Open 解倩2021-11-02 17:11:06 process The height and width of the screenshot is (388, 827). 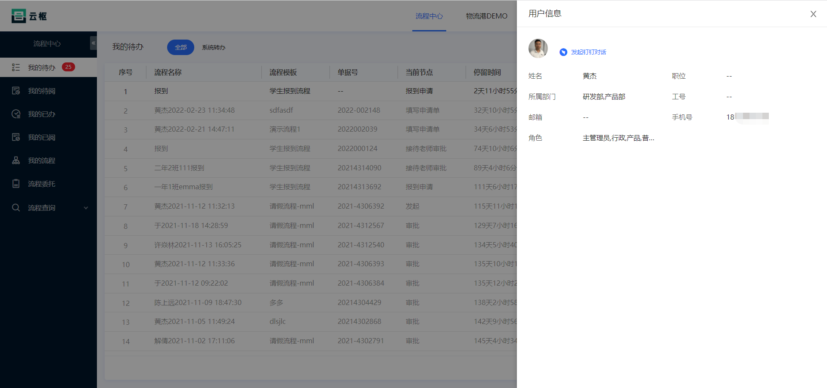[x=194, y=341]
